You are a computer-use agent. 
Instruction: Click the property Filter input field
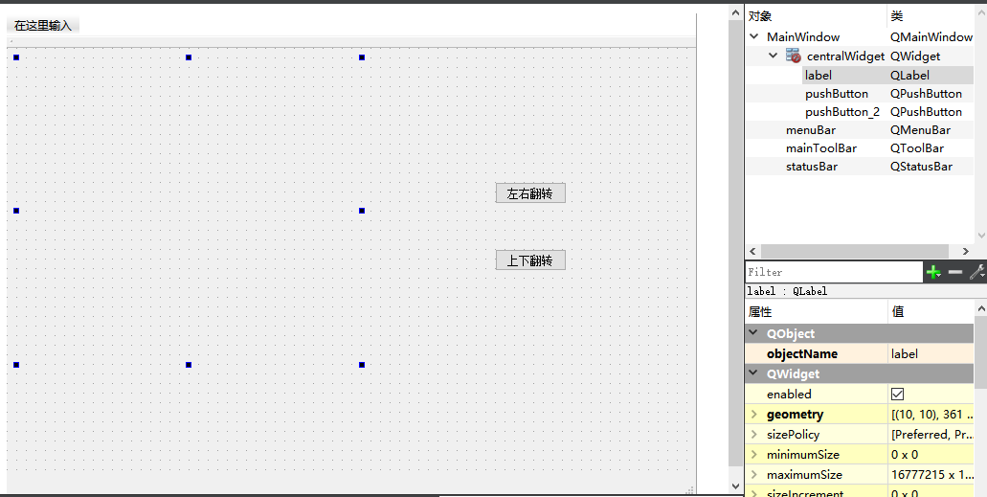coord(834,272)
